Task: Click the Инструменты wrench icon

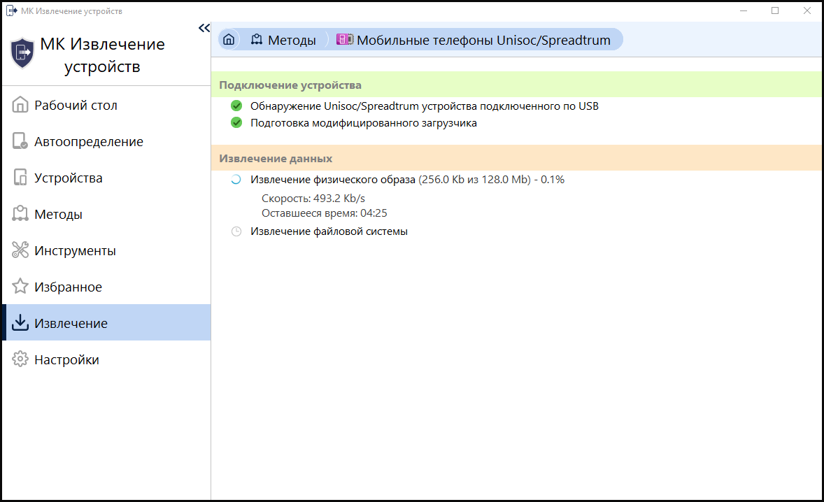Action: [x=20, y=251]
